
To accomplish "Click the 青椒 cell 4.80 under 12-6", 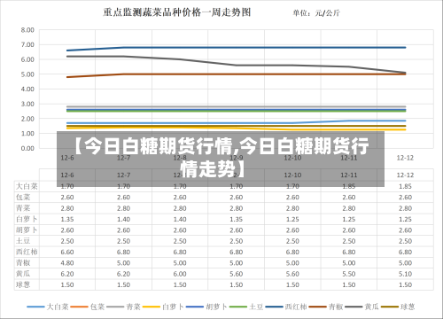I will click(67, 263).
